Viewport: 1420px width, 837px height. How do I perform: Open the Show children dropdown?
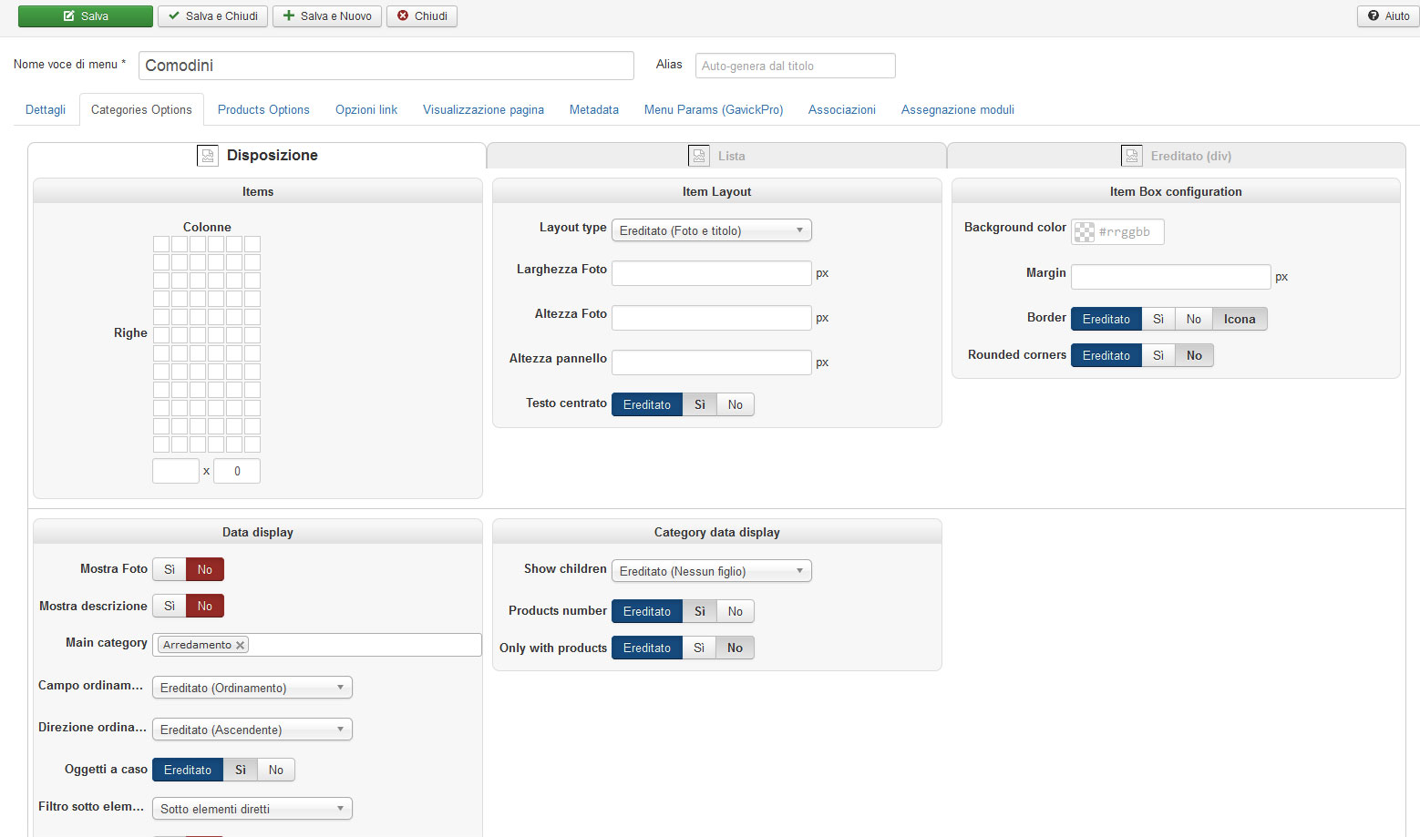712,571
